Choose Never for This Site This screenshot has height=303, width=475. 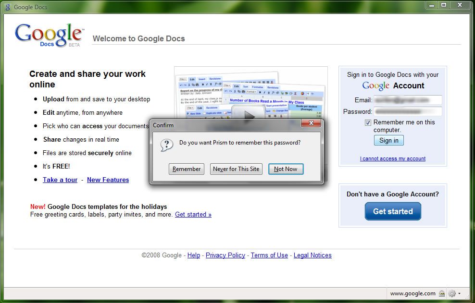point(236,169)
